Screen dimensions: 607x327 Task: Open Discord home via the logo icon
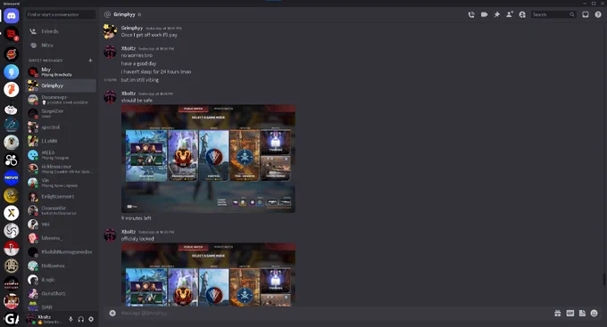[12, 16]
